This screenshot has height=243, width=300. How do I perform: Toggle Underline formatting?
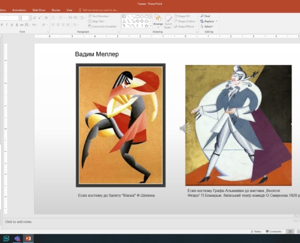pyautogui.click(x=12, y=25)
